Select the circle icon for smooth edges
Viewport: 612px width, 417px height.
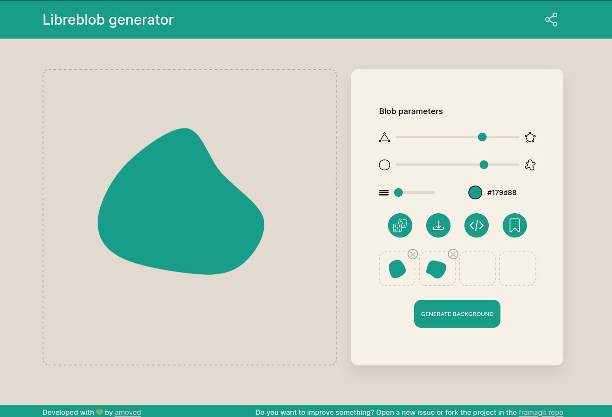click(384, 165)
